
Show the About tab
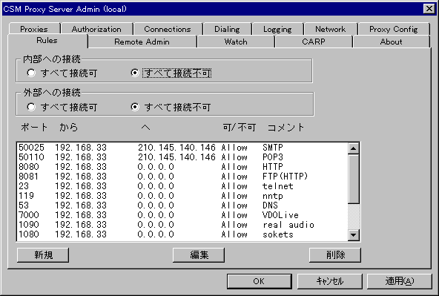(x=391, y=42)
